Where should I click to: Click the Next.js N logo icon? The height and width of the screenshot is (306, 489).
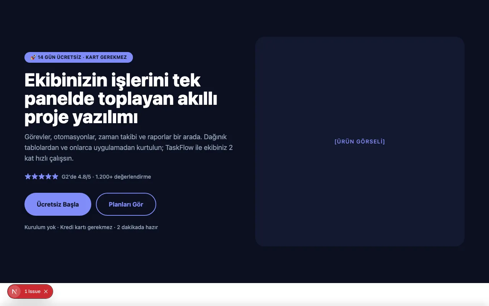click(x=15, y=291)
